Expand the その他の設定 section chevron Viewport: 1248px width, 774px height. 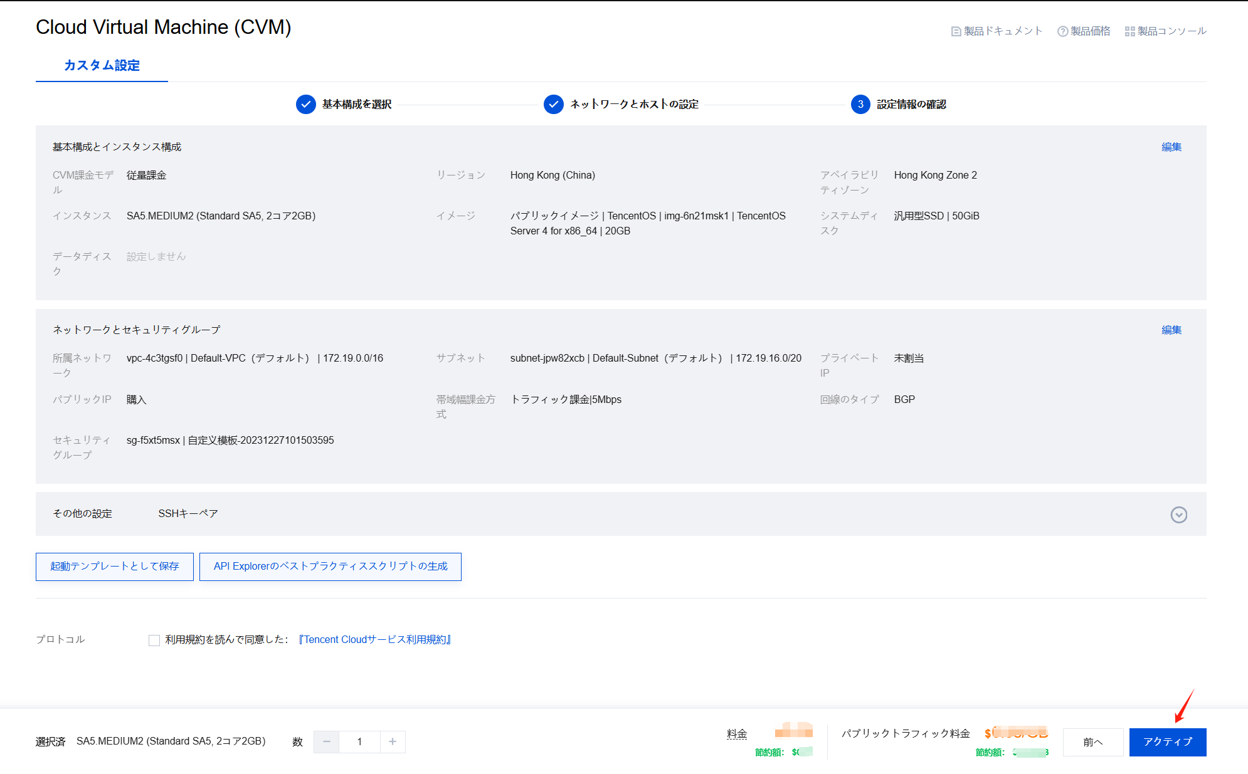(x=1178, y=515)
